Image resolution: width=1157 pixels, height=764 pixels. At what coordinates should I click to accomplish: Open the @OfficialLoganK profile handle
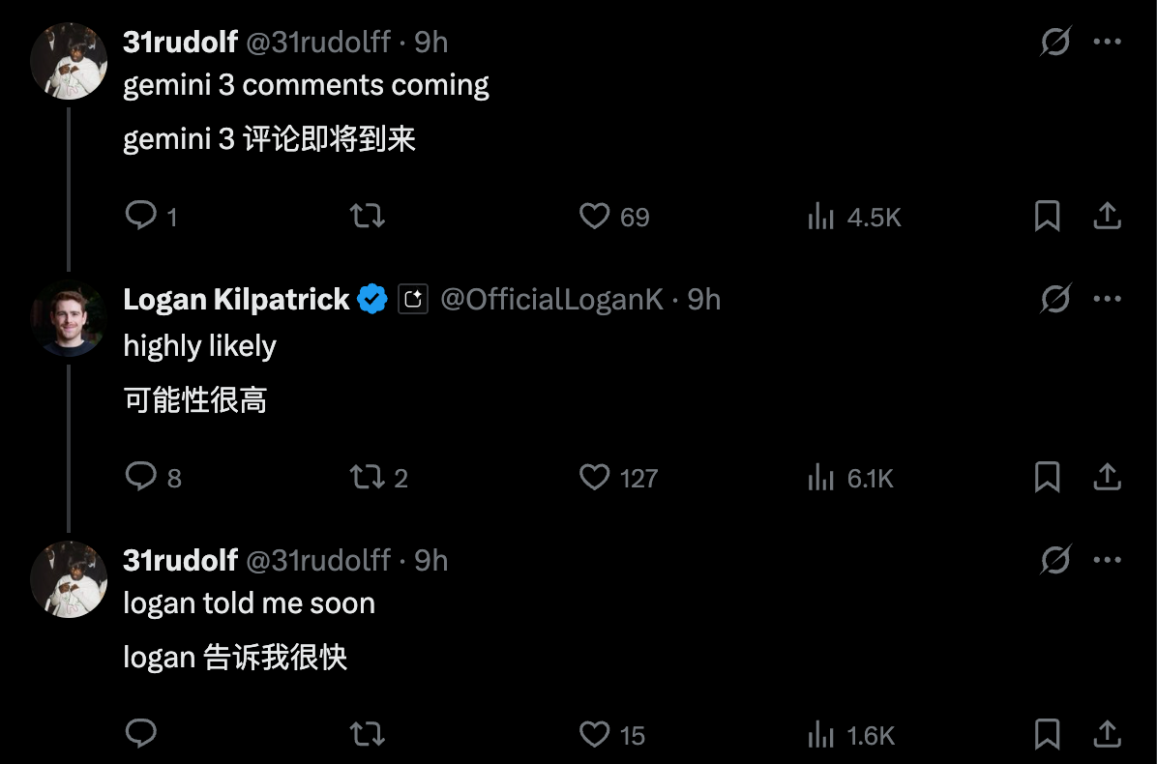pos(551,300)
